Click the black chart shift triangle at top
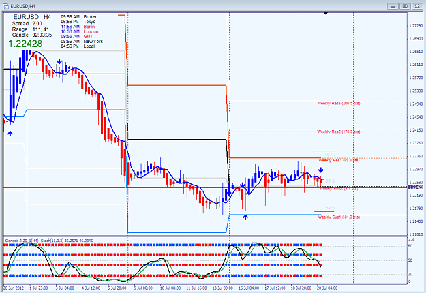Screen dimensions: 426x293 click(x=326, y=13)
